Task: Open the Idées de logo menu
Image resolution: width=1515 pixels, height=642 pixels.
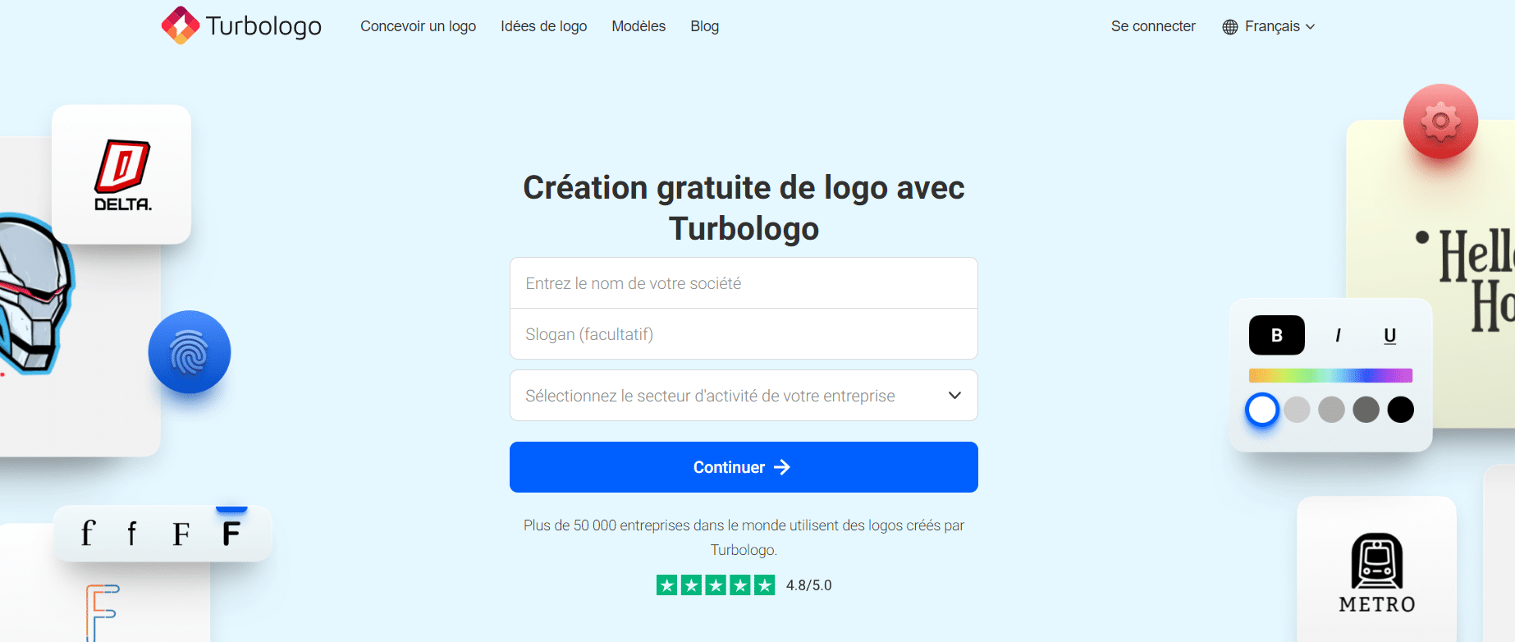Action: click(x=543, y=26)
